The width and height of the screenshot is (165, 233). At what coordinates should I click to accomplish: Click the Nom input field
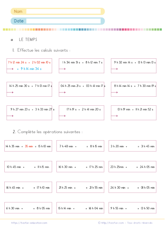tap(63, 11)
